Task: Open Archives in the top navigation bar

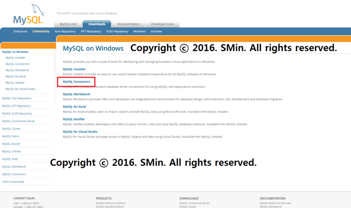Action: pos(156,32)
